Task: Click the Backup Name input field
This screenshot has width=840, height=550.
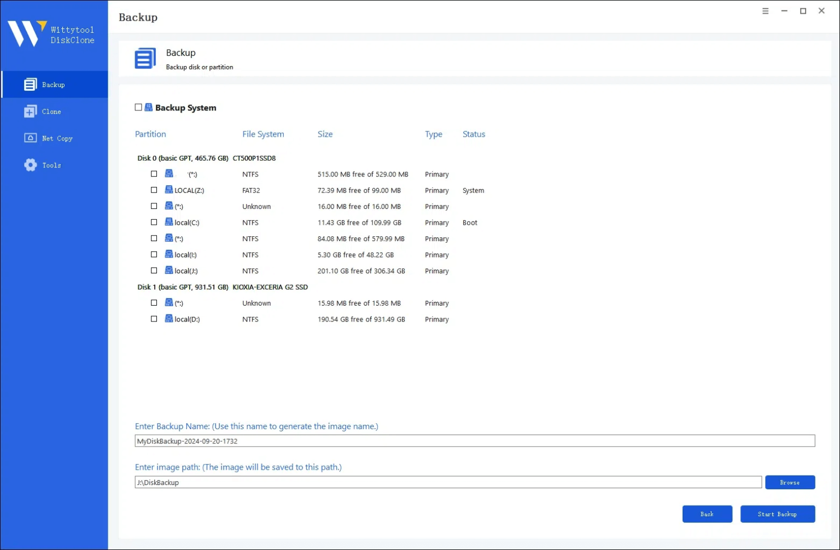Action: pos(474,441)
